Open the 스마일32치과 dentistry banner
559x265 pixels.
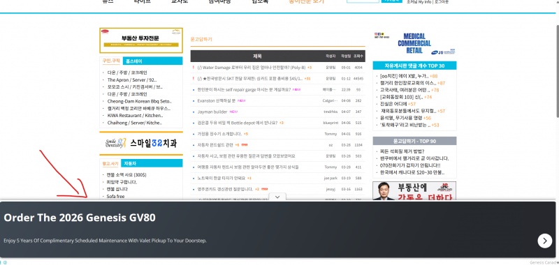141,143
